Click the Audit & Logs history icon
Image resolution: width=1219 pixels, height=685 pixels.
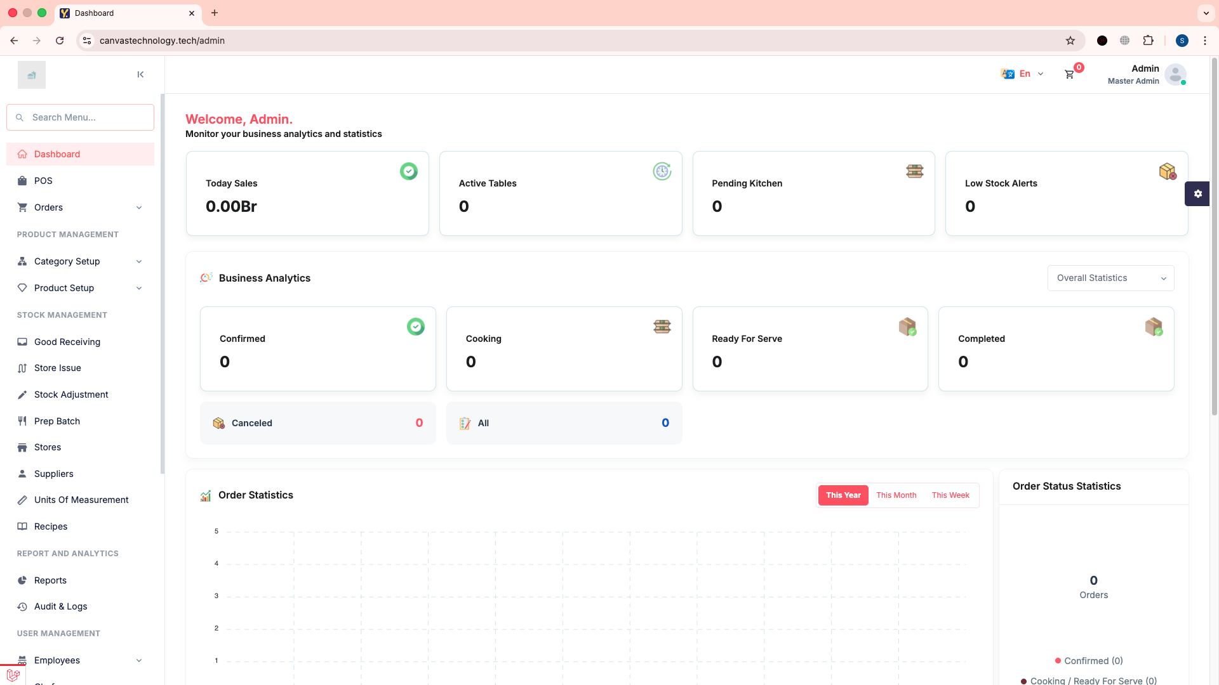tap(22, 606)
